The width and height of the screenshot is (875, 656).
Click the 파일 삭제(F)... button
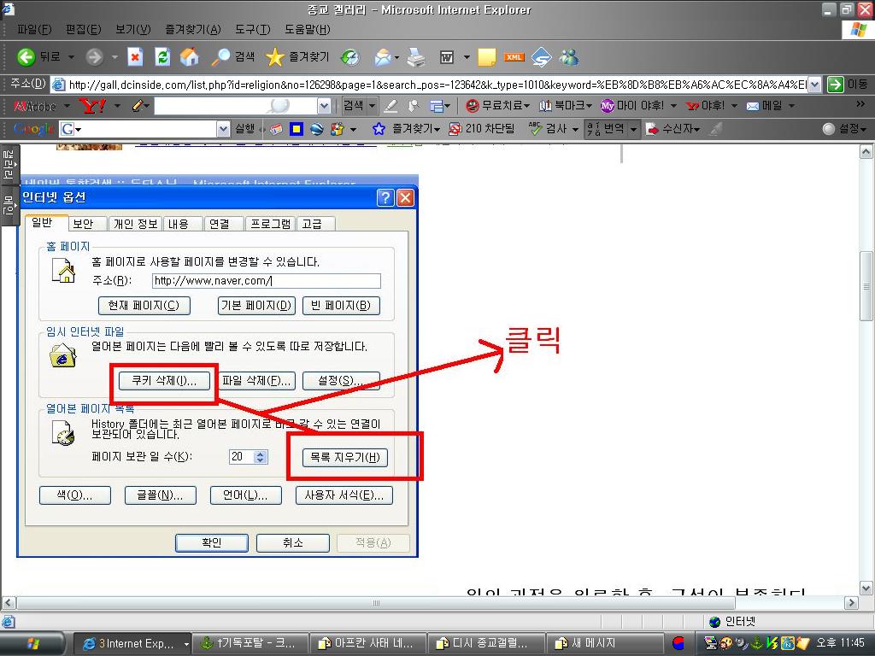(256, 381)
